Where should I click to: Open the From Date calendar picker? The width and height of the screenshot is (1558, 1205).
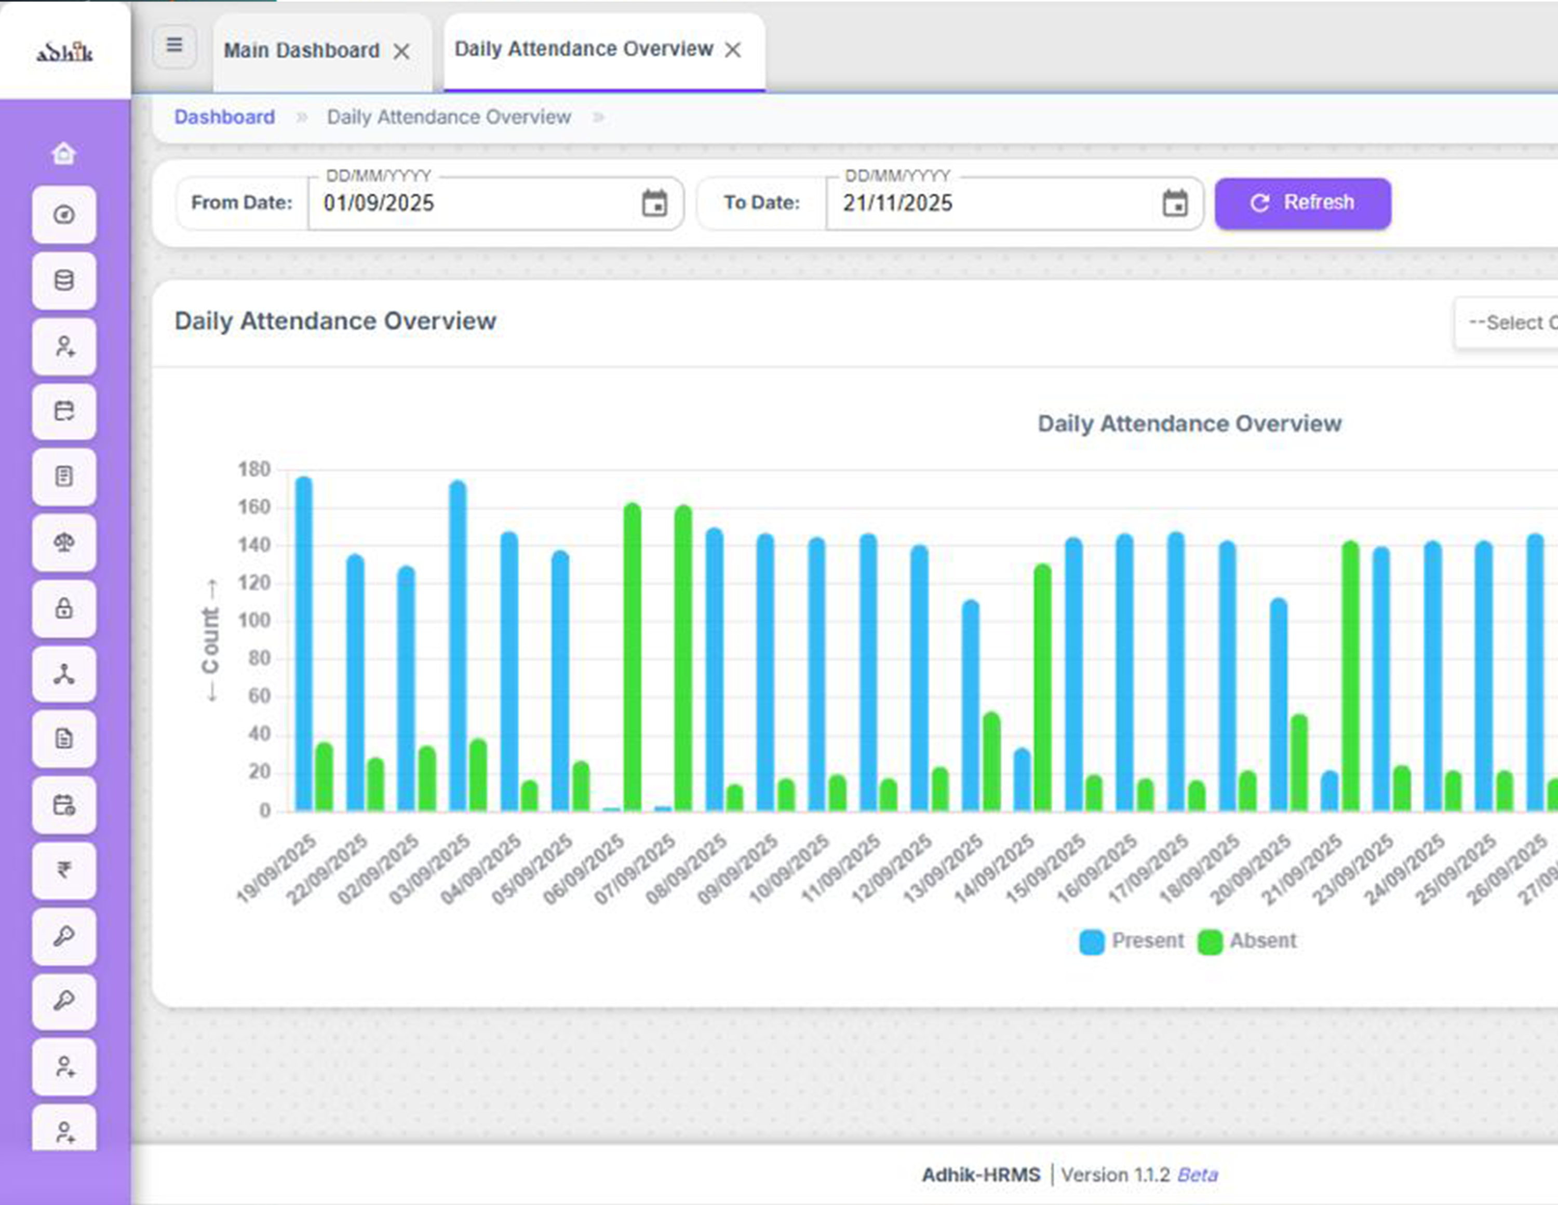click(x=654, y=203)
